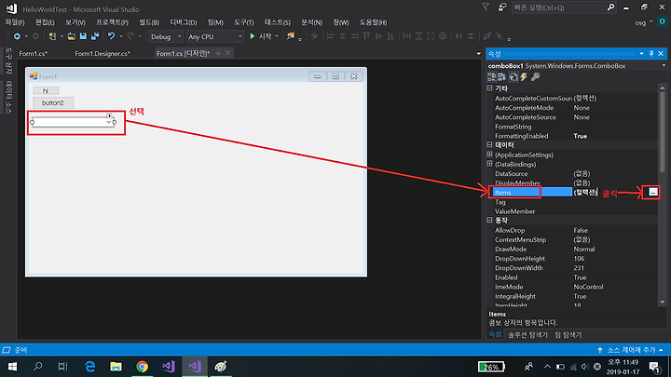Click the Find in Files toolbar icon
The width and height of the screenshot is (671, 377).
[291, 36]
